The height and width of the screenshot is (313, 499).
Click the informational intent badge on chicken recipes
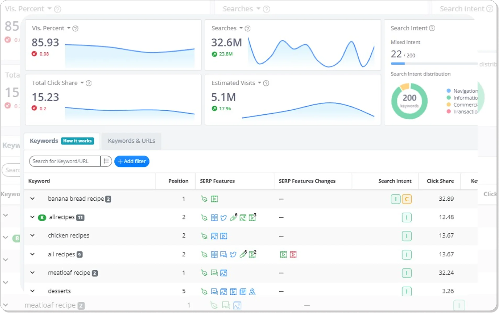click(x=407, y=236)
